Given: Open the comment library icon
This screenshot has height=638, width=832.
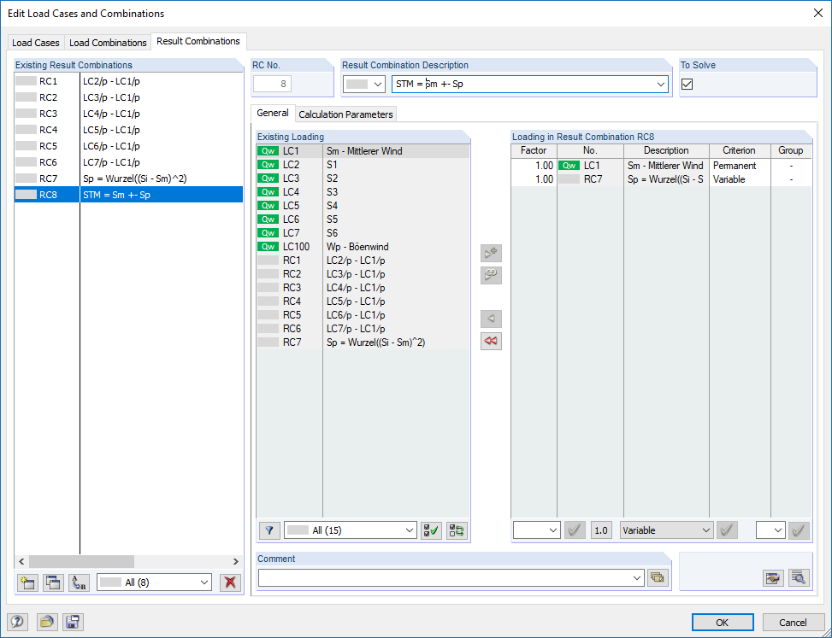Looking at the screenshot, I should click(x=658, y=577).
